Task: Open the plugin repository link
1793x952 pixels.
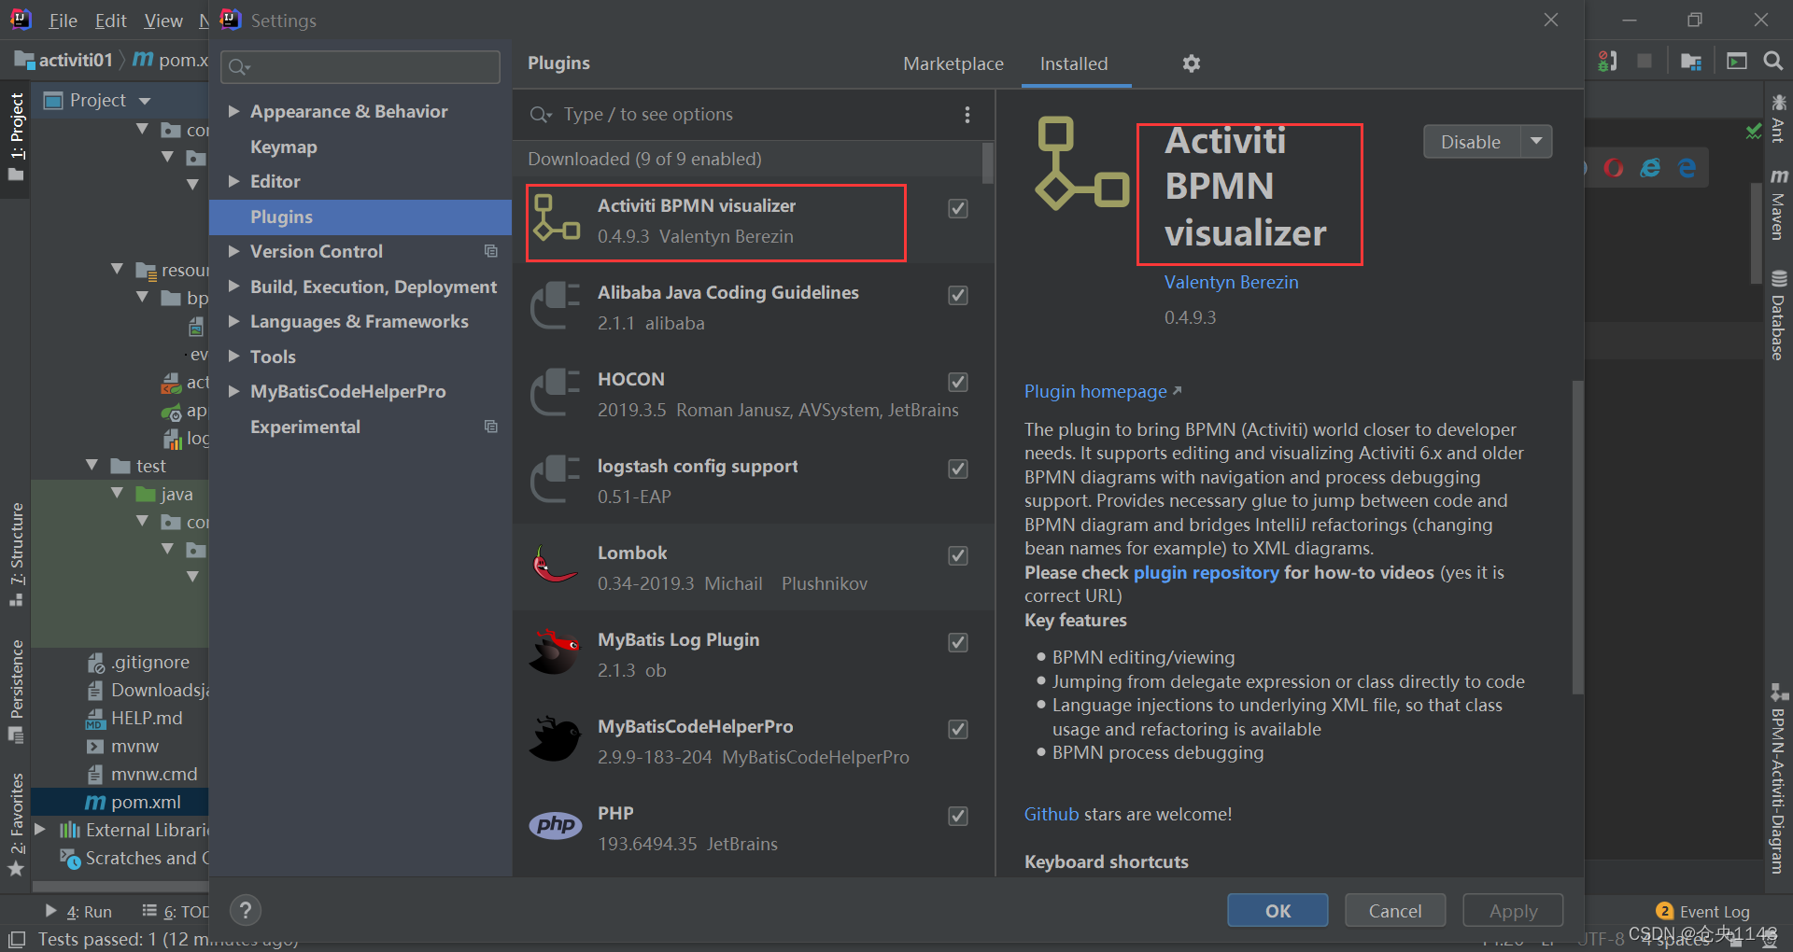Action: point(1206,572)
